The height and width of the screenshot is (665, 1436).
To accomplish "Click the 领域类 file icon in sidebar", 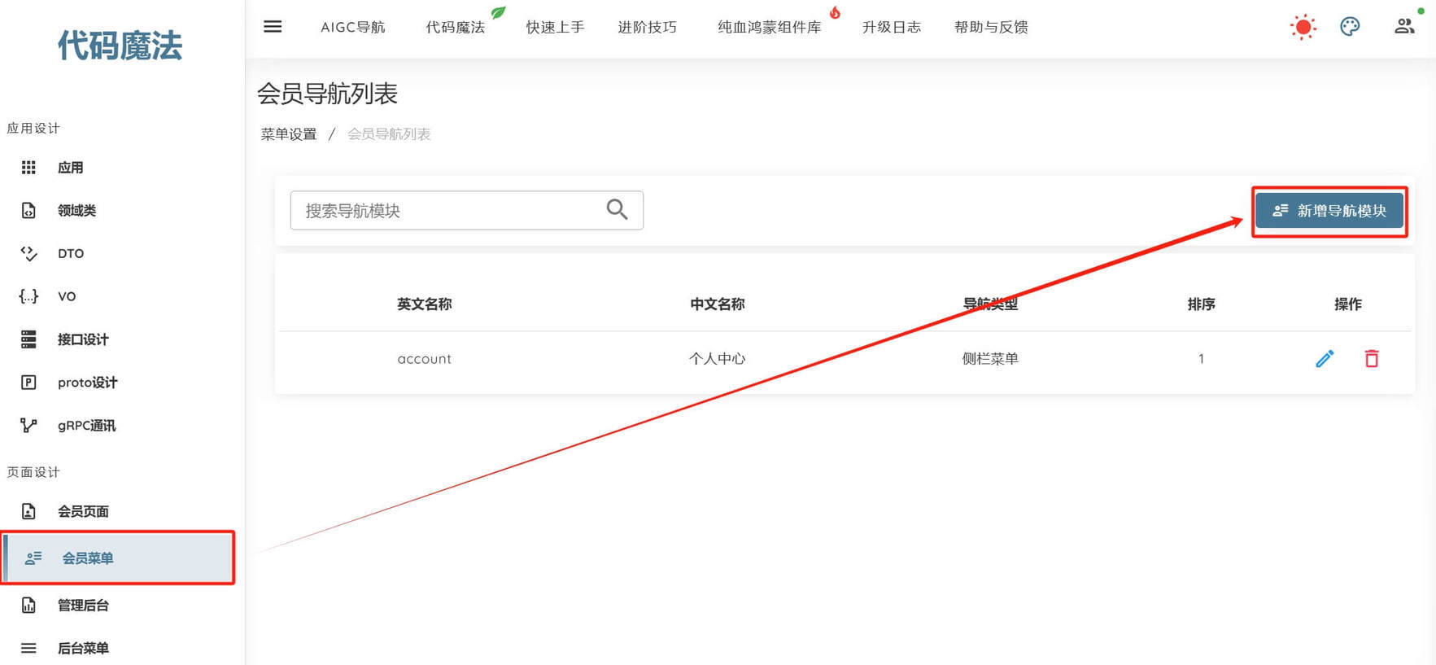I will (x=28, y=210).
